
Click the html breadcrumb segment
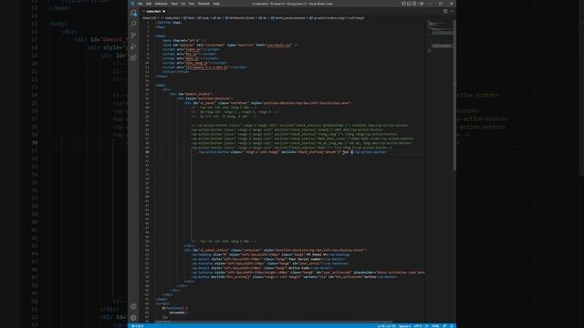190,18
